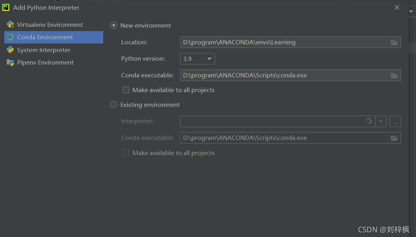The image size is (416, 237).
Task: Expand the Interpreter dropdown arrow
Action: coord(381,121)
